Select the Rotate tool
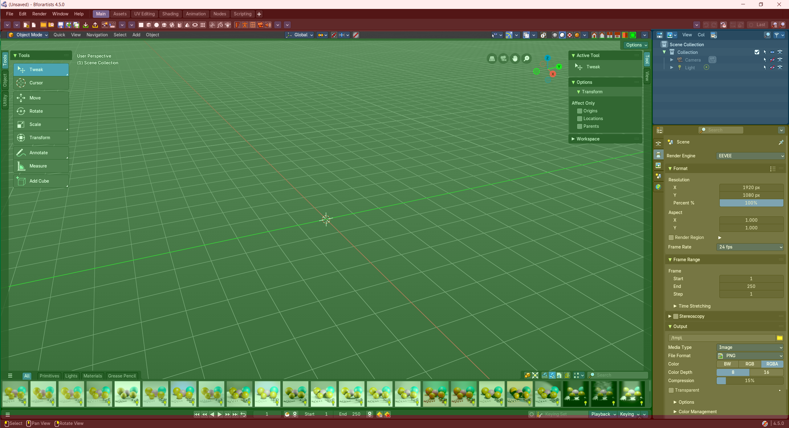Image resolution: width=789 pixels, height=428 pixels. [41, 111]
